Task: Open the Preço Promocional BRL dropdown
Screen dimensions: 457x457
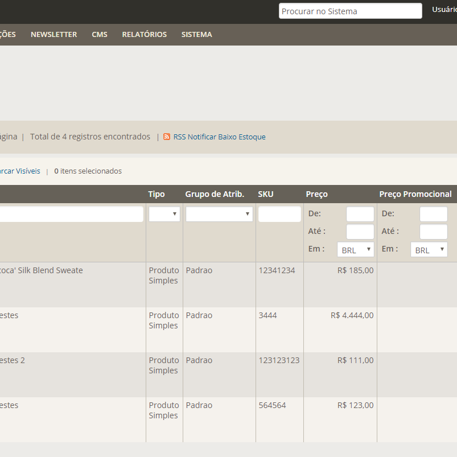Action: (429, 249)
